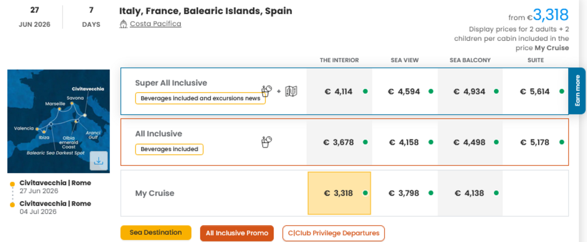Click the Sea Destination tag
The image size is (587, 242).
tap(156, 233)
